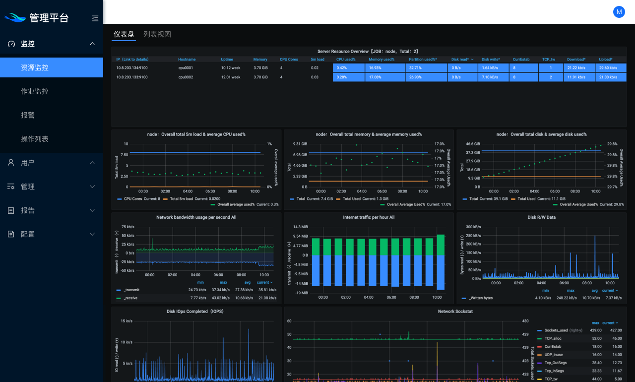Image resolution: width=635 pixels, height=382 pixels.
Task: Click the user person icon in sidebar
Action: pyautogui.click(x=11, y=163)
